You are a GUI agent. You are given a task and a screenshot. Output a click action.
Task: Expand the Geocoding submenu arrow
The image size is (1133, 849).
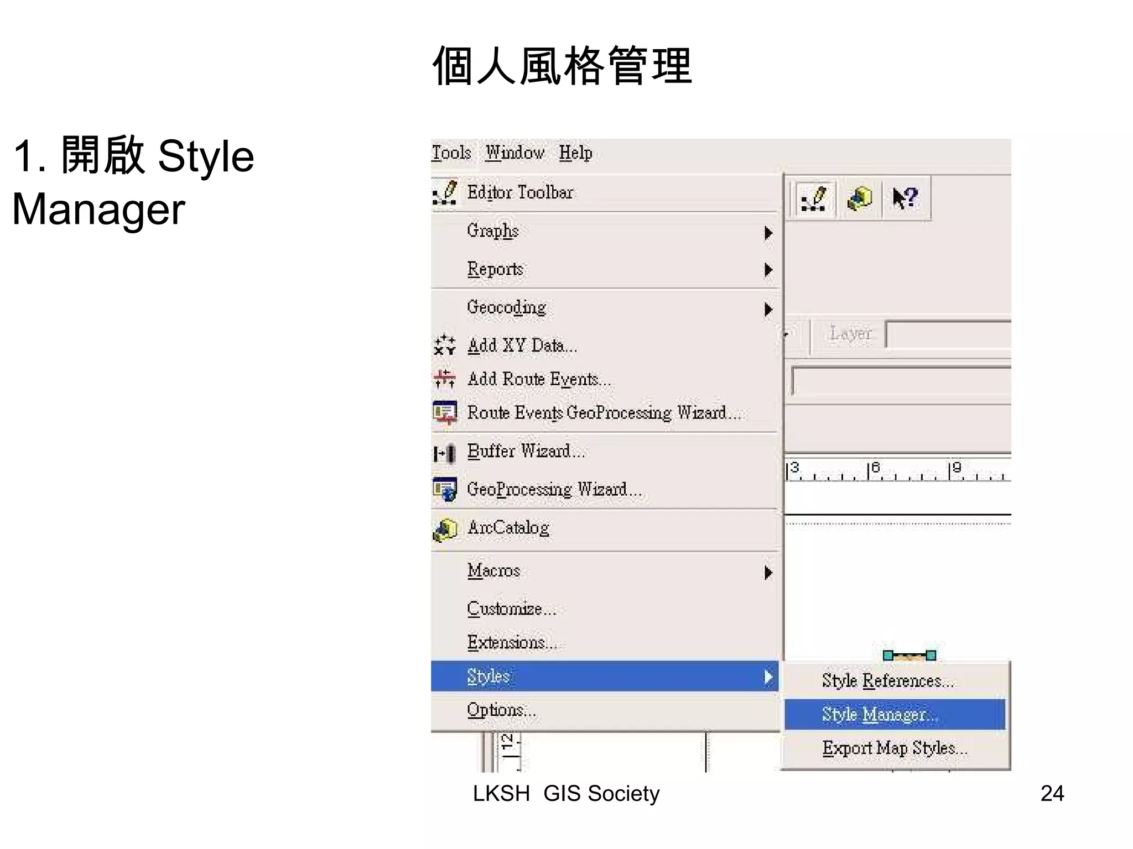[x=768, y=309]
